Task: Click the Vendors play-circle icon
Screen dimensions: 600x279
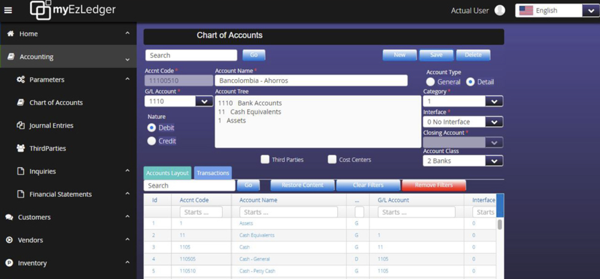Action: coord(9,239)
